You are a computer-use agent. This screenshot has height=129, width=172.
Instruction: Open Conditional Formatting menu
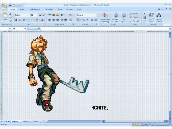(x=105, y=17)
